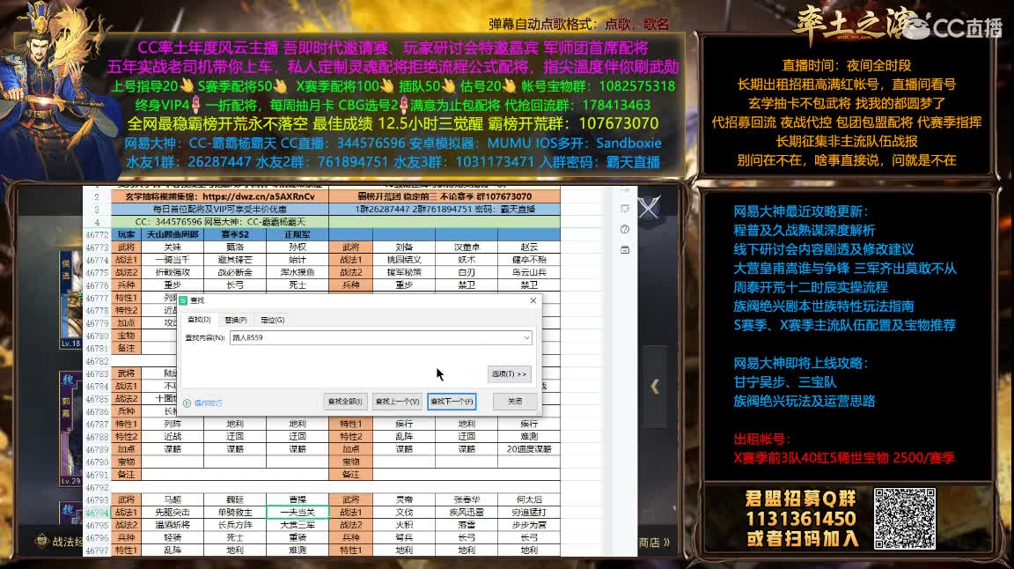1014x569 pixels.
Task: Open the sidebar panel icon below the help icon
Action: pos(625,249)
